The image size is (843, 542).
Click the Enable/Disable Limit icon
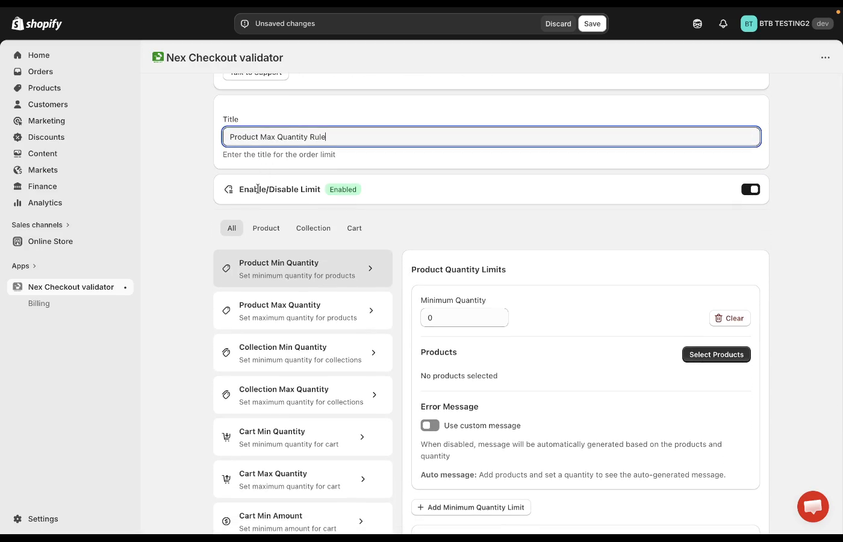tap(229, 189)
